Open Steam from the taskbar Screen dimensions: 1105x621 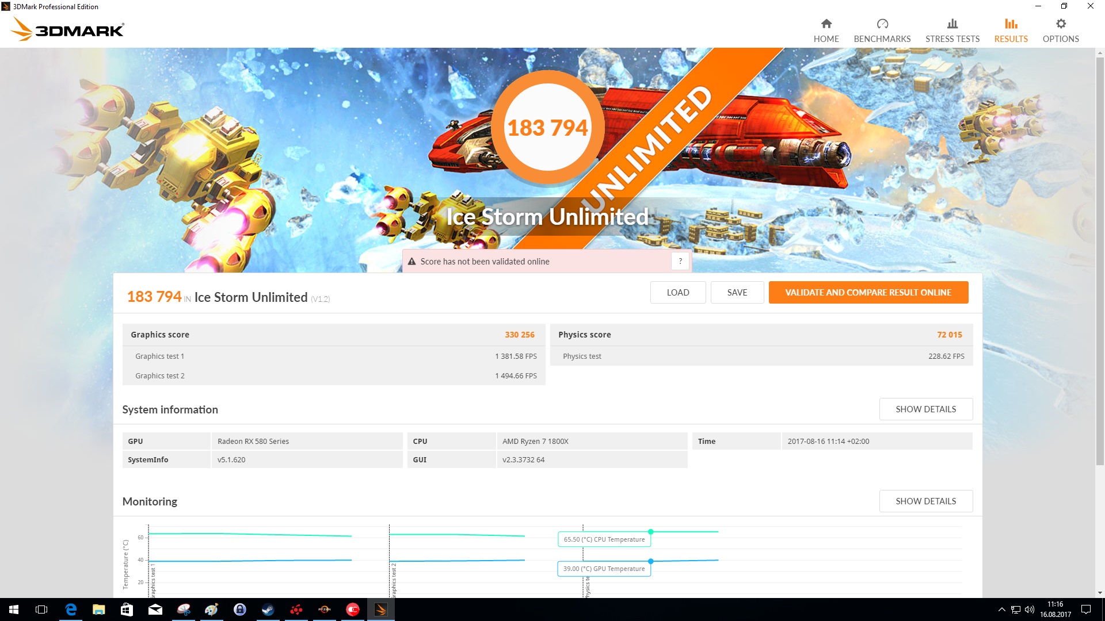pos(268,609)
